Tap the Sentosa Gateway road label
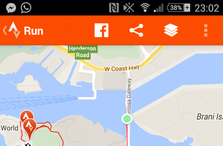Viewport: 223px width, 146px height. click(129, 96)
